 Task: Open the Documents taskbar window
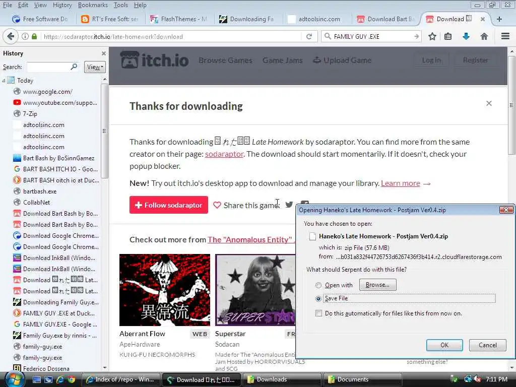[363, 379]
